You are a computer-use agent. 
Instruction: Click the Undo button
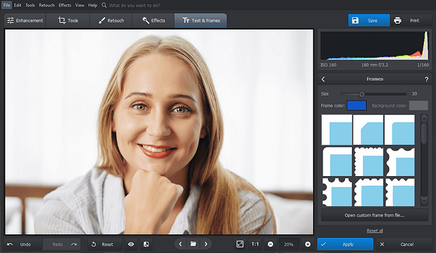[23, 245]
